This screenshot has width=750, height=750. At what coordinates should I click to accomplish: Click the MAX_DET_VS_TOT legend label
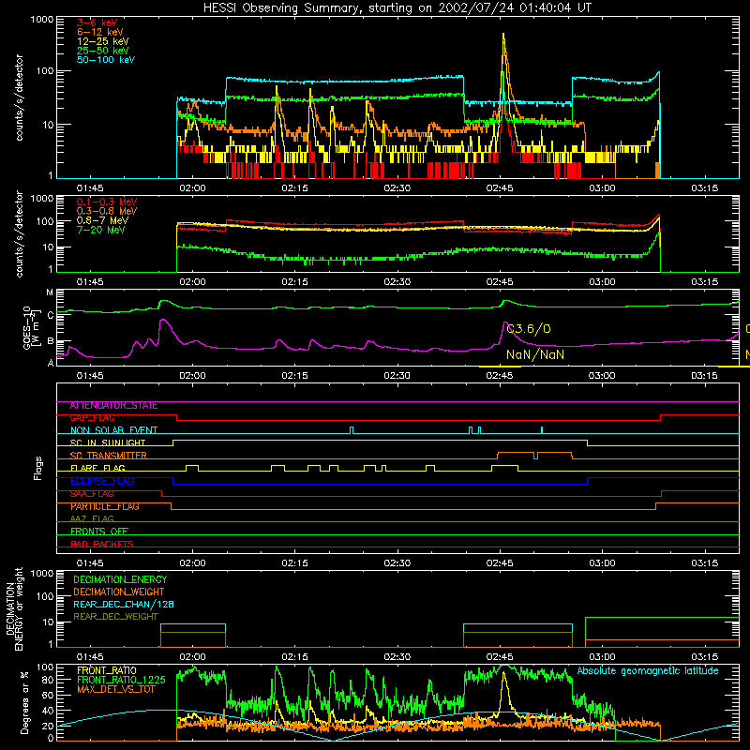click(x=115, y=689)
